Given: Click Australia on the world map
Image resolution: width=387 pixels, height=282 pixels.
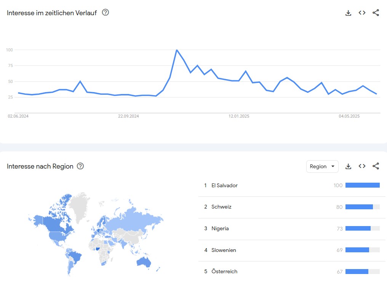Looking at the screenshot, I should (143, 262).
